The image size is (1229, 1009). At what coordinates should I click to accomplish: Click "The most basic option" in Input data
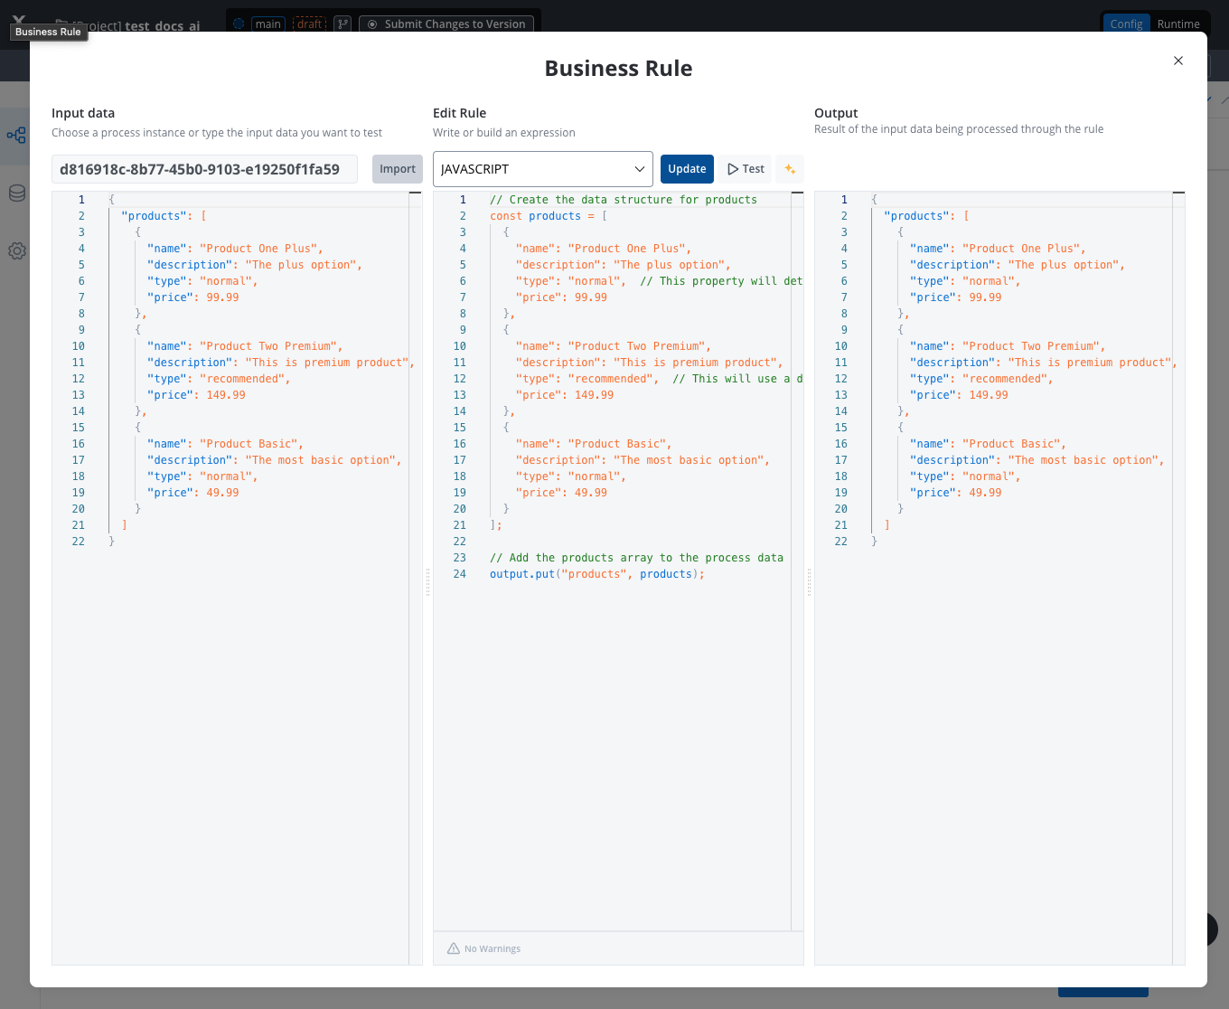click(322, 460)
